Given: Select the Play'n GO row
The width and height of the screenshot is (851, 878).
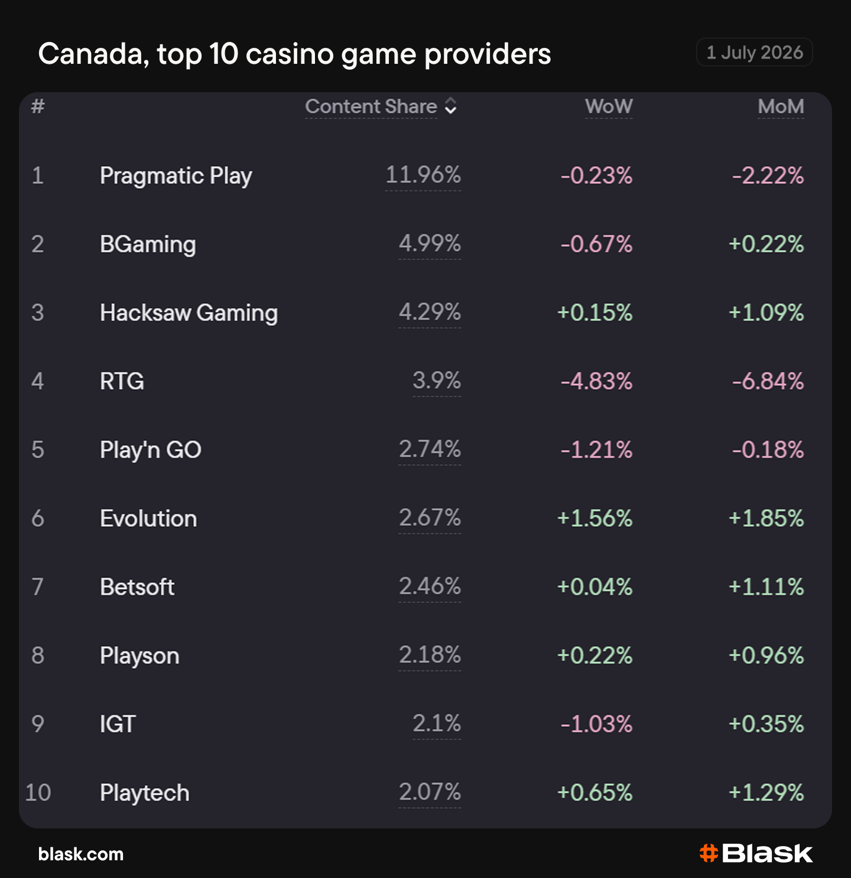Looking at the screenshot, I should coord(425,450).
